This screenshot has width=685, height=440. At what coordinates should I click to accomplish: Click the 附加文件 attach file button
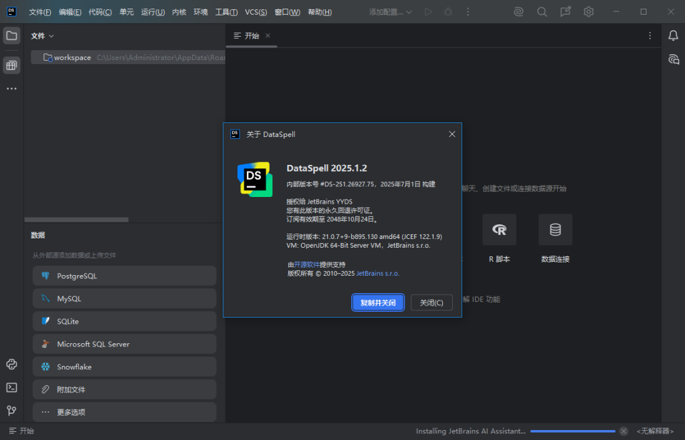pos(124,389)
